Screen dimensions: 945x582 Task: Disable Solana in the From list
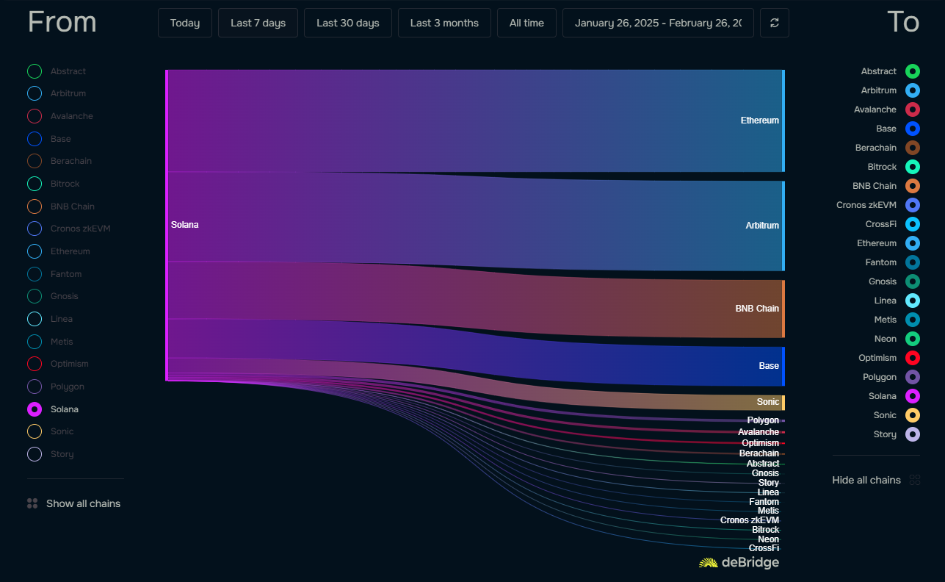[35, 409]
